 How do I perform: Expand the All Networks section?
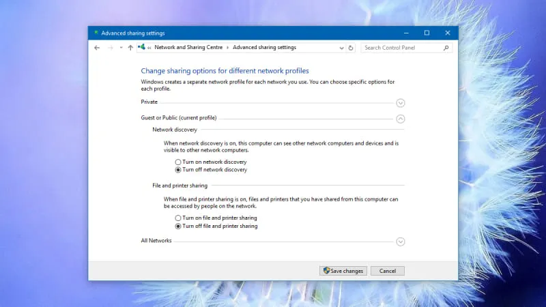coord(401,242)
